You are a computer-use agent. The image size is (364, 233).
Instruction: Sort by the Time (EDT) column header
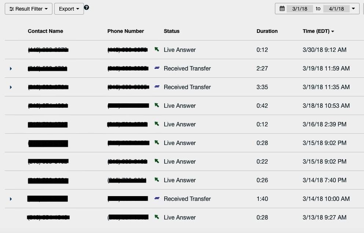[x=318, y=31]
